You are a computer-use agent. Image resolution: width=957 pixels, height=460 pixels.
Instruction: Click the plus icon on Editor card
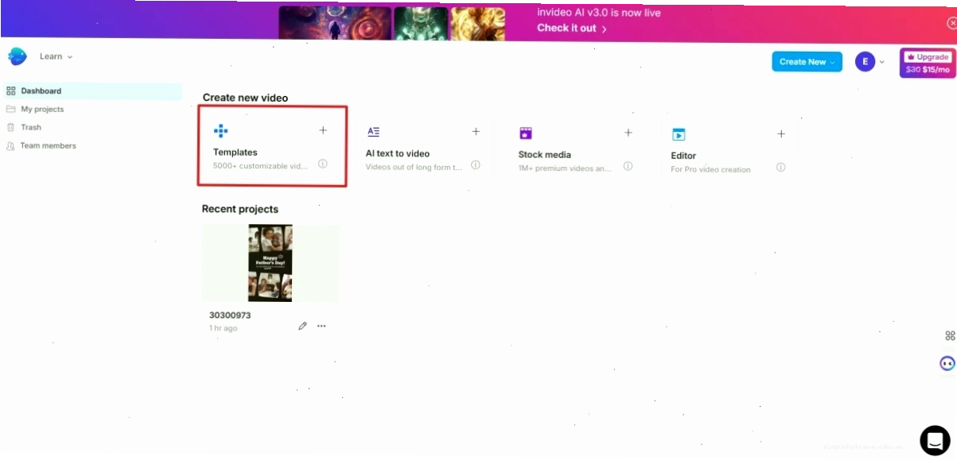click(x=781, y=134)
